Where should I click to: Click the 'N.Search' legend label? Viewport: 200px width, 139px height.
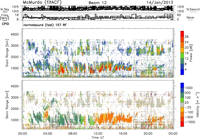click(193, 9)
